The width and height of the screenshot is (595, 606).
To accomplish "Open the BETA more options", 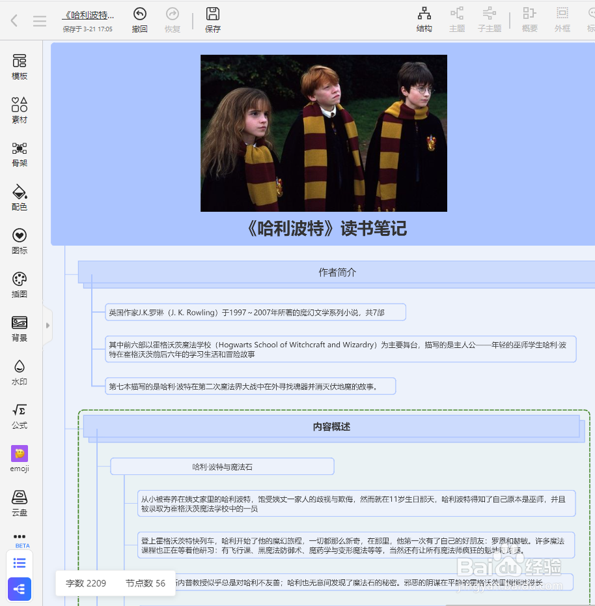I will (x=20, y=540).
